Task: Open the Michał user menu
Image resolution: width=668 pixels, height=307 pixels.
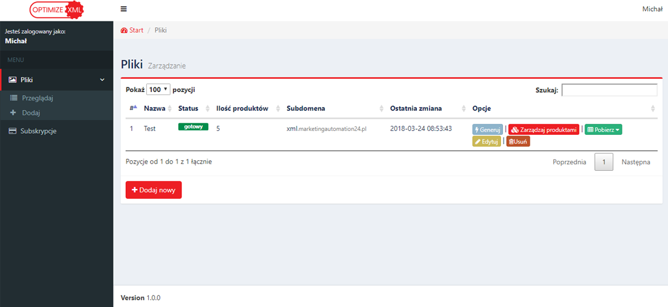Action: pyautogui.click(x=652, y=9)
